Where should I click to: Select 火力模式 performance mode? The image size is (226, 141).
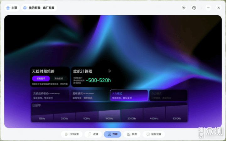(x=129, y=95)
